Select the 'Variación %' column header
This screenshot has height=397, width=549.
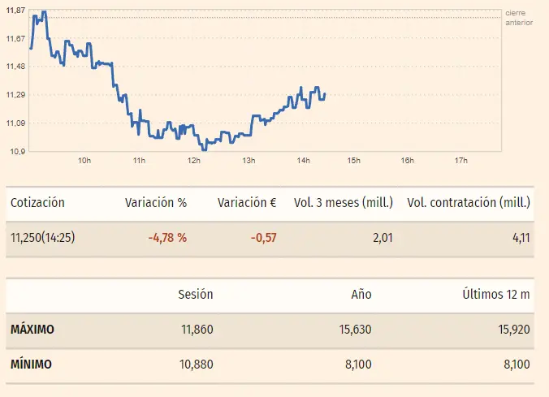tap(155, 202)
